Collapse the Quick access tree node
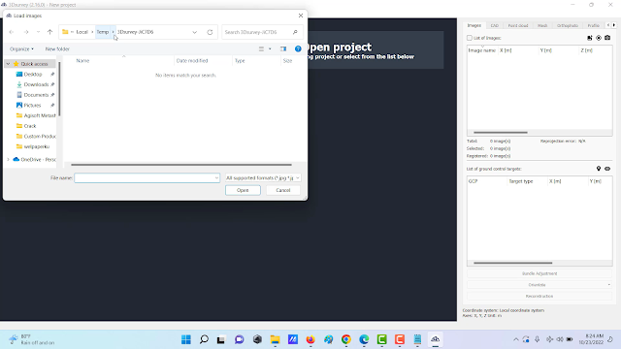Screen dimensions: 621x349 pyautogui.click(x=8, y=64)
